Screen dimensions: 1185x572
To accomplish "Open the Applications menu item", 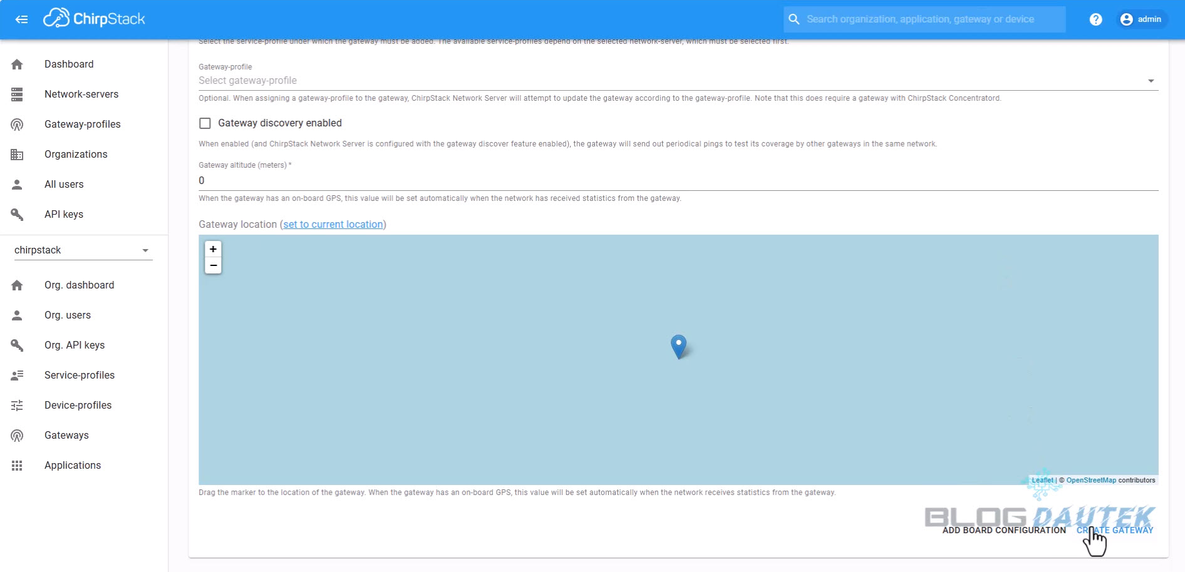I will [73, 466].
